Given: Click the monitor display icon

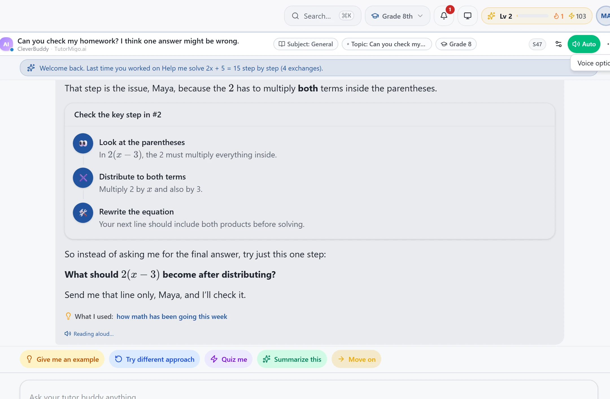Looking at the screenshot, I should tap(467, 16).
